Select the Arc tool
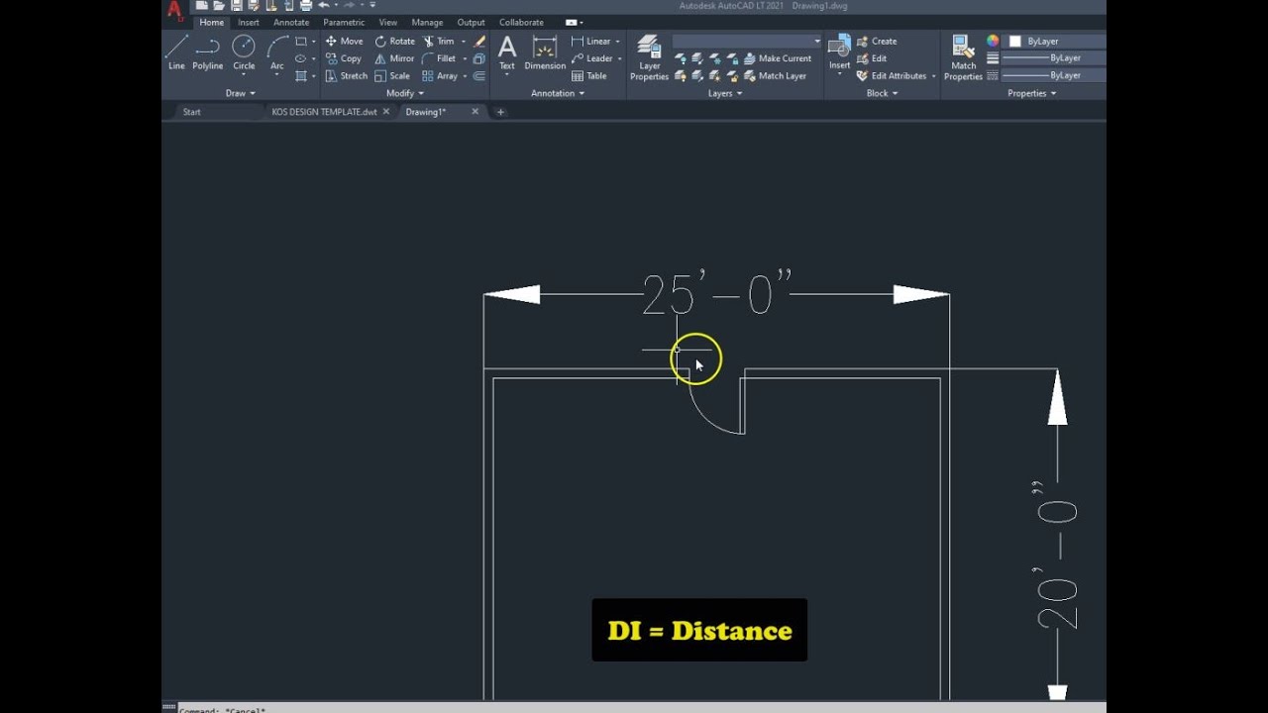 [277, 53]
